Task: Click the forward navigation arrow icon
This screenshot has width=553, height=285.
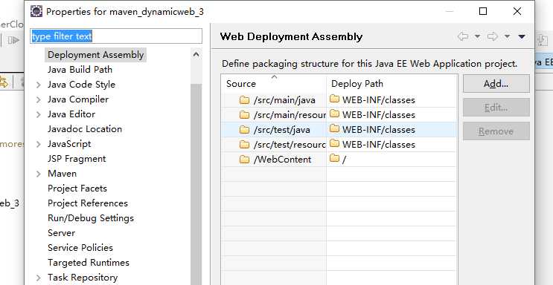Action: point(492,36)
